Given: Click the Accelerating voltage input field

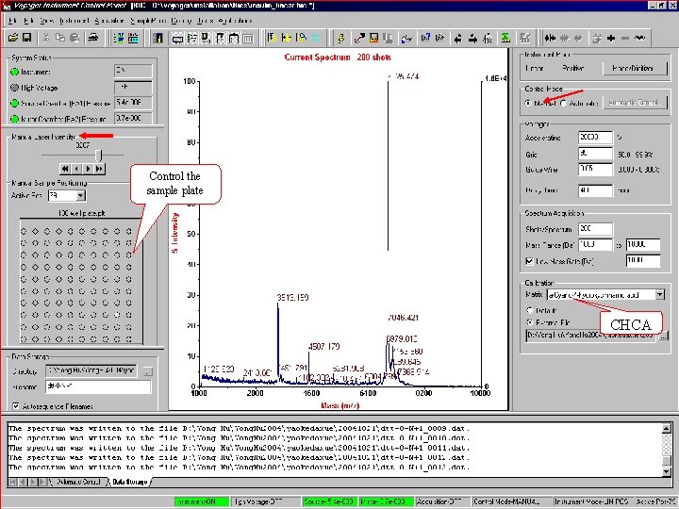Looking at the screenshot, I should (595, 138).
